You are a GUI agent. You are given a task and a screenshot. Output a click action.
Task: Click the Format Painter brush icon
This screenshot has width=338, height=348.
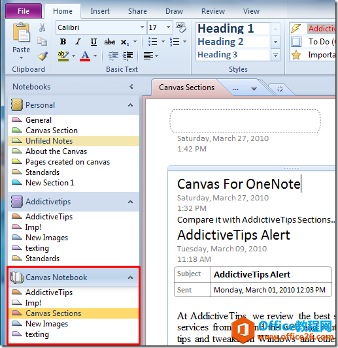point(42,56)
